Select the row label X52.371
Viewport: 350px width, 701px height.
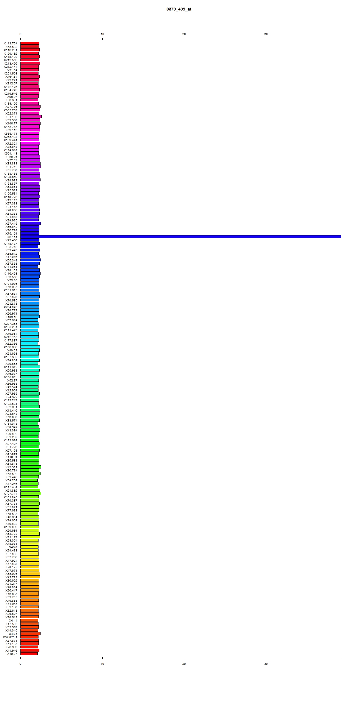[x=11, y=113]
